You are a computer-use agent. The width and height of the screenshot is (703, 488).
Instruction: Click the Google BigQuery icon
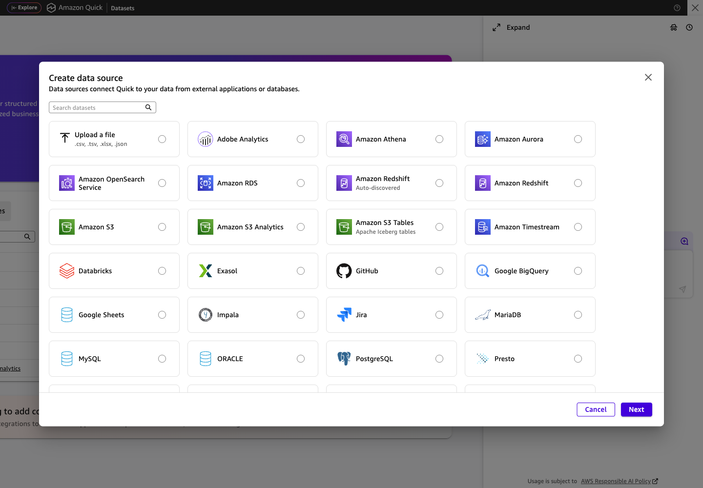click(483, 271)
